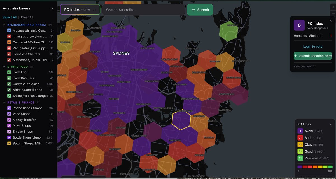The height and width of the screenshot is (179, 336).
Task: Collapse the Ethnic Food group
Action: click(x=4, y=67)
